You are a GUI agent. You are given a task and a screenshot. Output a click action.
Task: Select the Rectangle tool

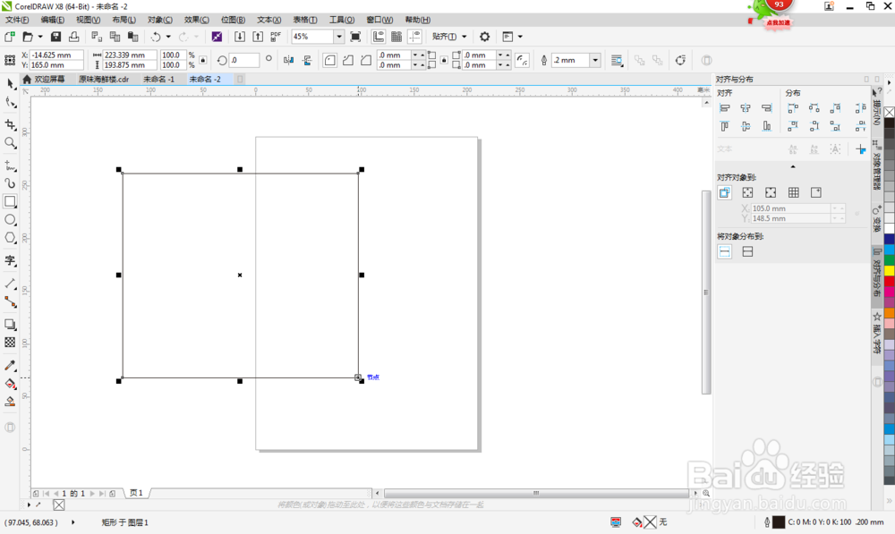(x=10, y=201)
